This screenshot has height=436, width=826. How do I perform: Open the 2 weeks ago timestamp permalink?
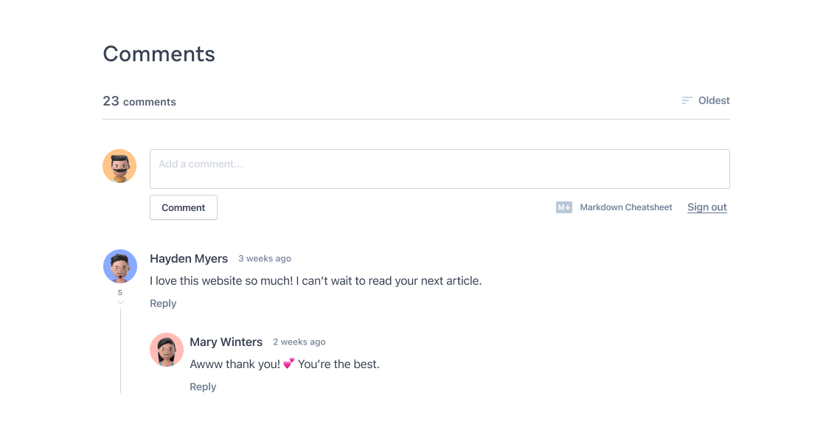299,342
